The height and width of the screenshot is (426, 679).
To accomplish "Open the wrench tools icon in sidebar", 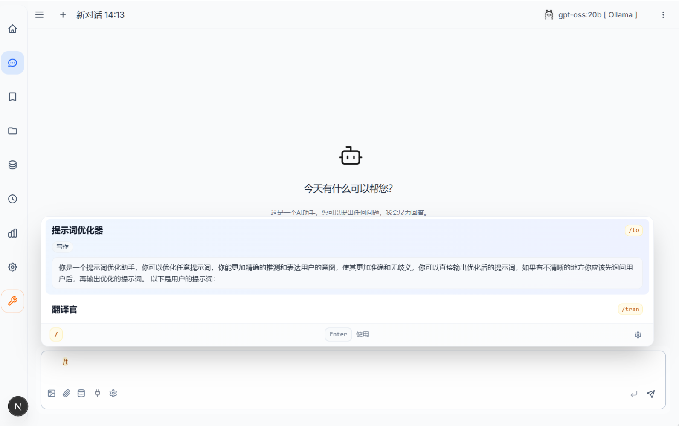I will click(x=13, y=301).
